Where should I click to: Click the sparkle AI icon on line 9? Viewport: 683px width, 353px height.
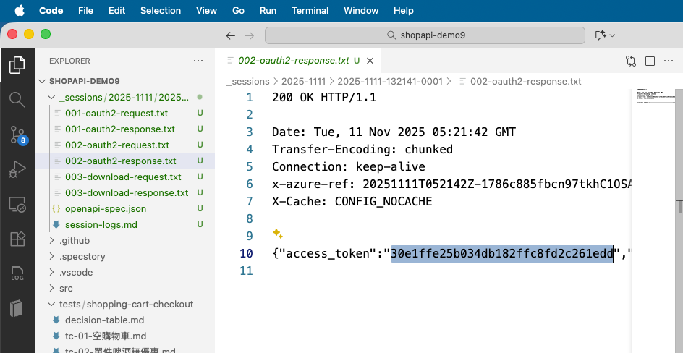point(277,234)
